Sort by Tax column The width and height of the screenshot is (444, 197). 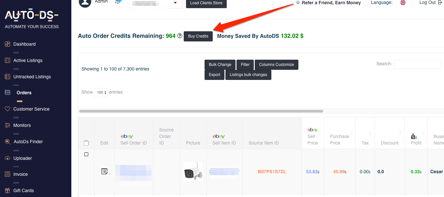(365, 133)
